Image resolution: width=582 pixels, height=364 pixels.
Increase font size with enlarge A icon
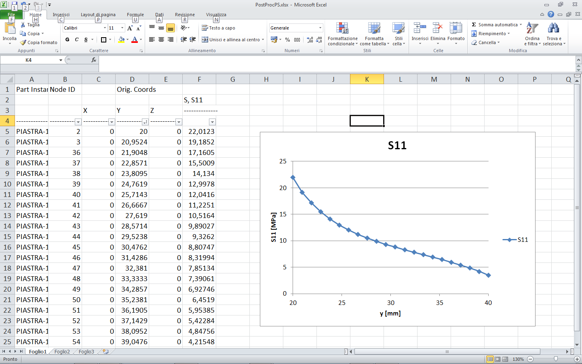click(130, 28)
